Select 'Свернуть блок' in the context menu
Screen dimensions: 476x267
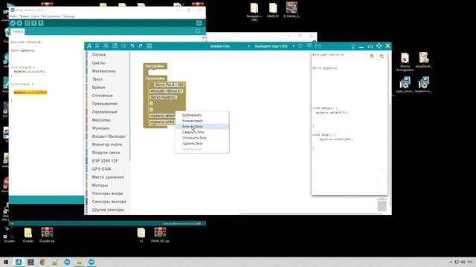tap(202, 132)
